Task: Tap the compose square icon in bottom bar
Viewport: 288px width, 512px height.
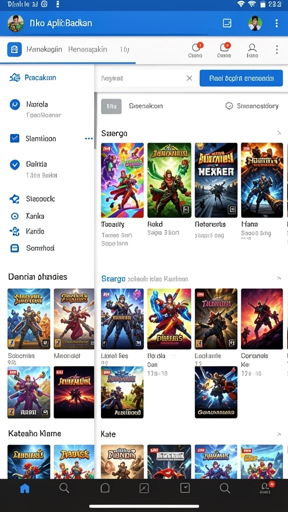Action: (144, 488)
